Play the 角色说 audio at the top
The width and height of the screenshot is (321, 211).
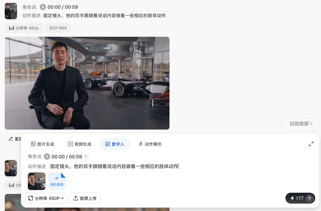pyautogui.click(x=43, y=7)
